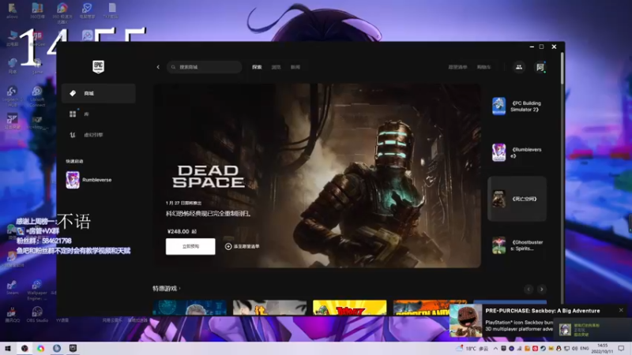The image size is (632, 355).
Task: Select the TXT file on desktop
Action: (111, 11)
